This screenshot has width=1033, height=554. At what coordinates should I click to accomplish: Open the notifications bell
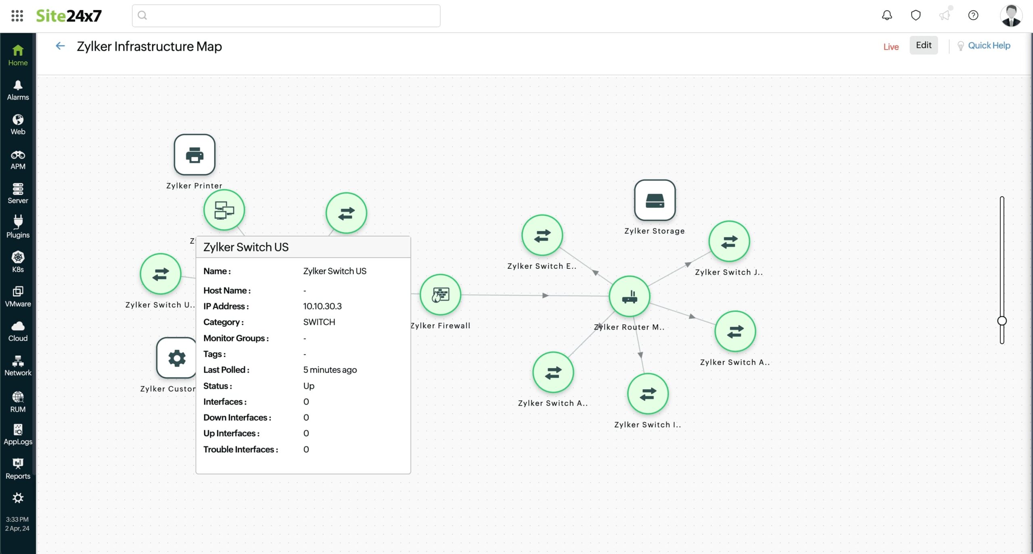click(886, 15)
